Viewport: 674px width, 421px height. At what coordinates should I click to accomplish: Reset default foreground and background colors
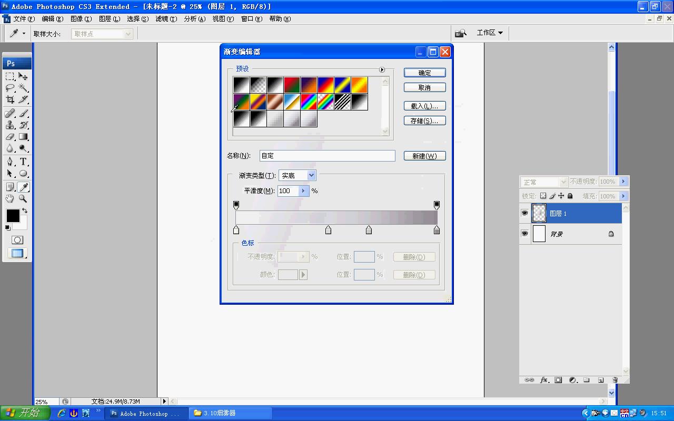coord(8,228)
